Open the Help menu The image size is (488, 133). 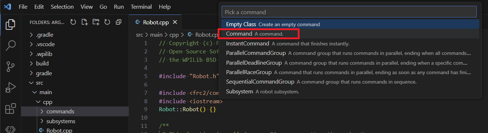click(x=165, y=7)
